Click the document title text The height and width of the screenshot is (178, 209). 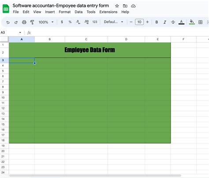pyautogui.click(x=61, y=6)
